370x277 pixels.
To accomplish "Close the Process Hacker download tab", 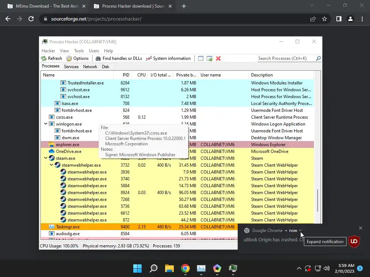I will pos(170,6).
